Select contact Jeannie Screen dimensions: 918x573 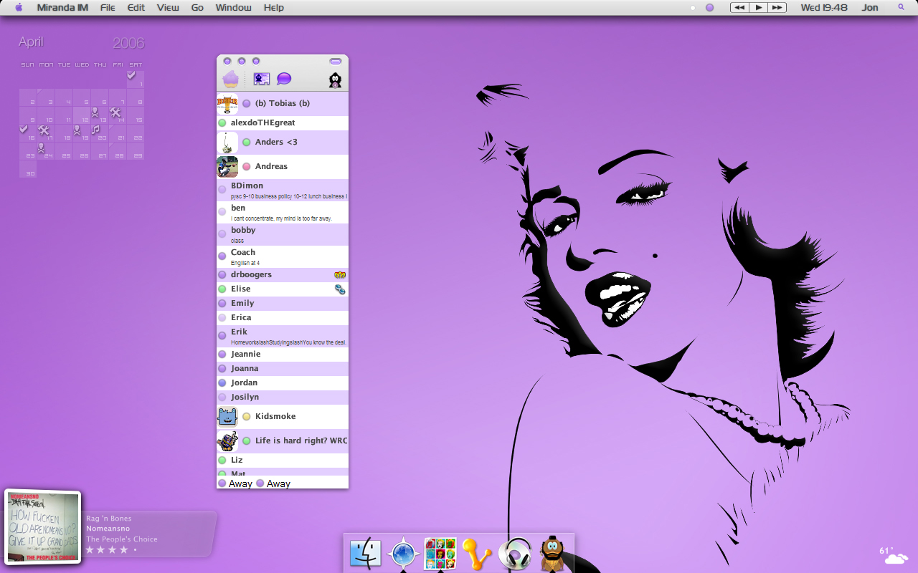point(283,355)
